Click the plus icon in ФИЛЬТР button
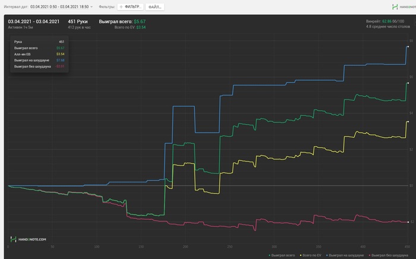This screenshot has height=259, width=416. click(x=121, y=7)
